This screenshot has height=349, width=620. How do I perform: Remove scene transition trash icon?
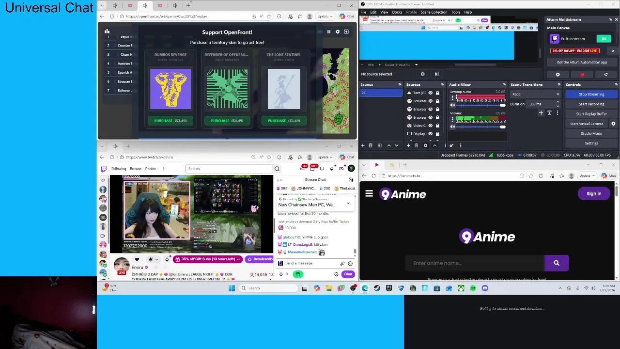(x=549, y=113)
